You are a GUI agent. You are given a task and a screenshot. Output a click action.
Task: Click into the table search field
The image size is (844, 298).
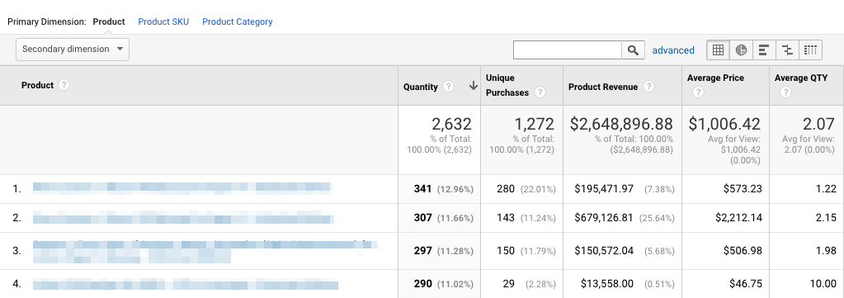568,50
